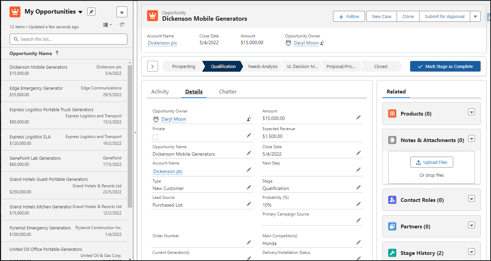Viewport: 491px width, 261px height.
Task: Click the Products related list icon
Action: [x=392, y=114]
